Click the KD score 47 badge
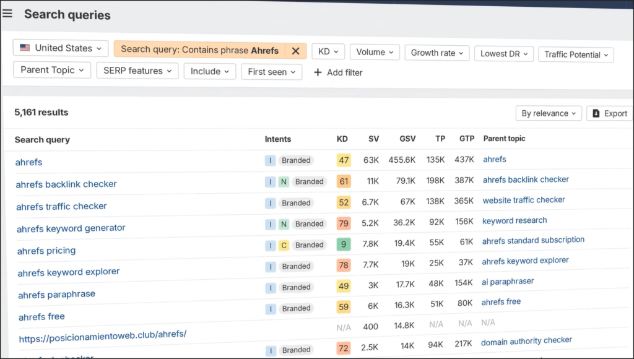Image resolution: width=634 pixels, height=359 pixels. [344, 160]
